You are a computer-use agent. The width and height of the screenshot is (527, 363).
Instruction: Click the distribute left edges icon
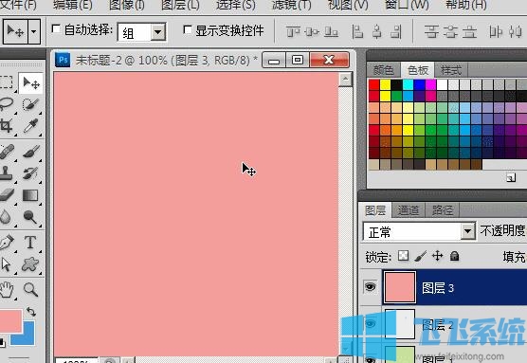tap(496, 32)
